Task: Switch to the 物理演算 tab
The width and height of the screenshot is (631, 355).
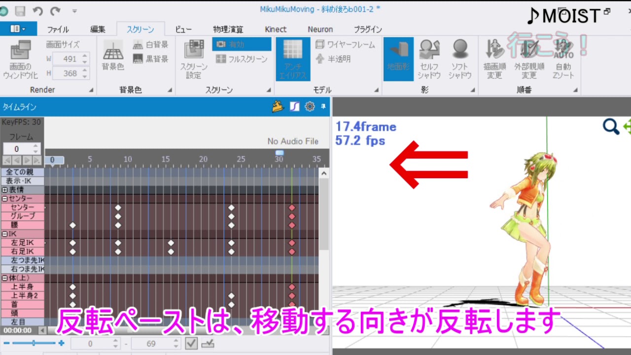Action: 228,29
